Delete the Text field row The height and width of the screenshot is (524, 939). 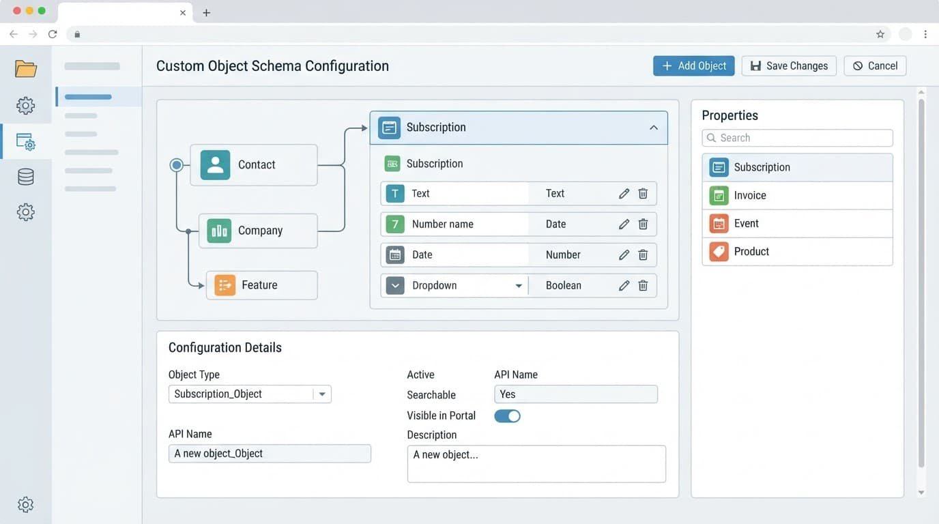tap(643, 194)
